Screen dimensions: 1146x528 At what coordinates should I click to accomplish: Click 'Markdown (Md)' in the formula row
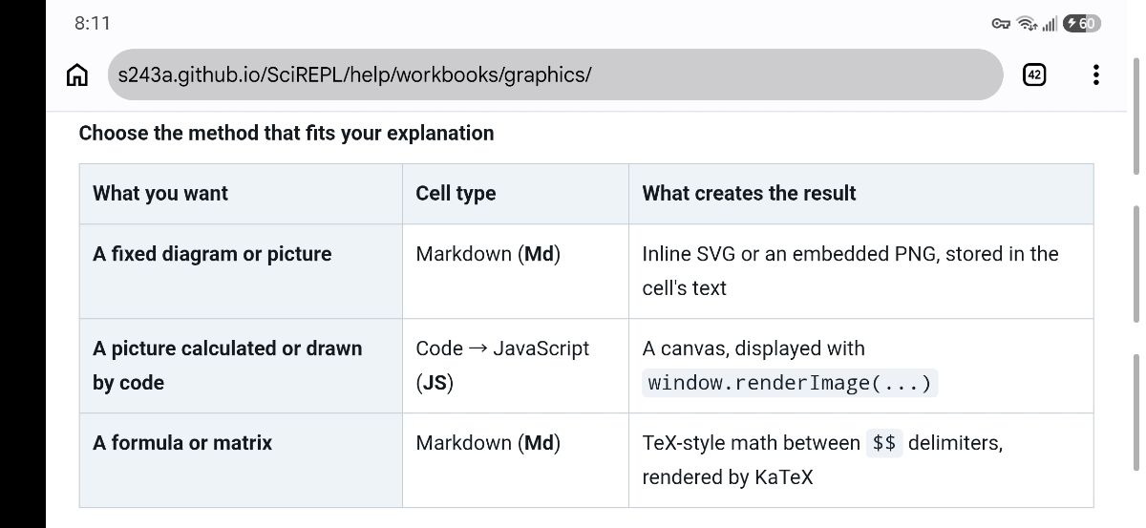488,443
